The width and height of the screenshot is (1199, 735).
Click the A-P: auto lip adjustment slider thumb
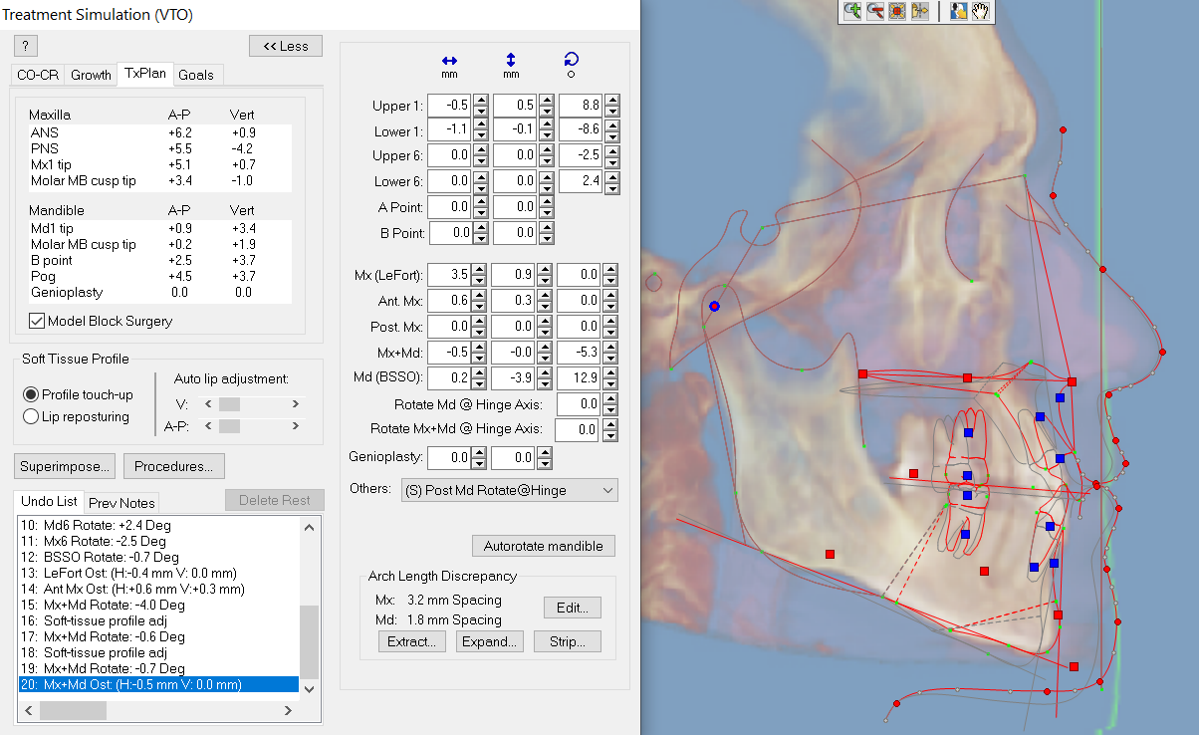(x=229, y=426)
